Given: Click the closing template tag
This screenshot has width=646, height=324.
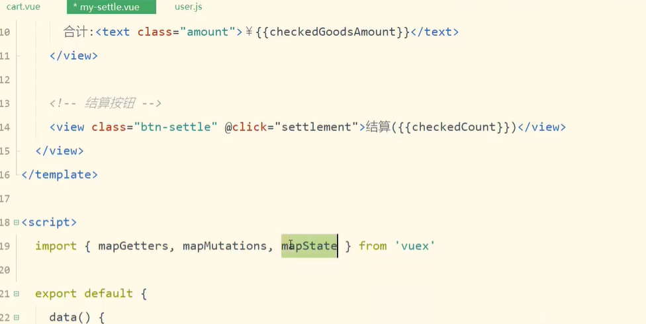Looking at the screenshot, I should click(x=60, y=175).
